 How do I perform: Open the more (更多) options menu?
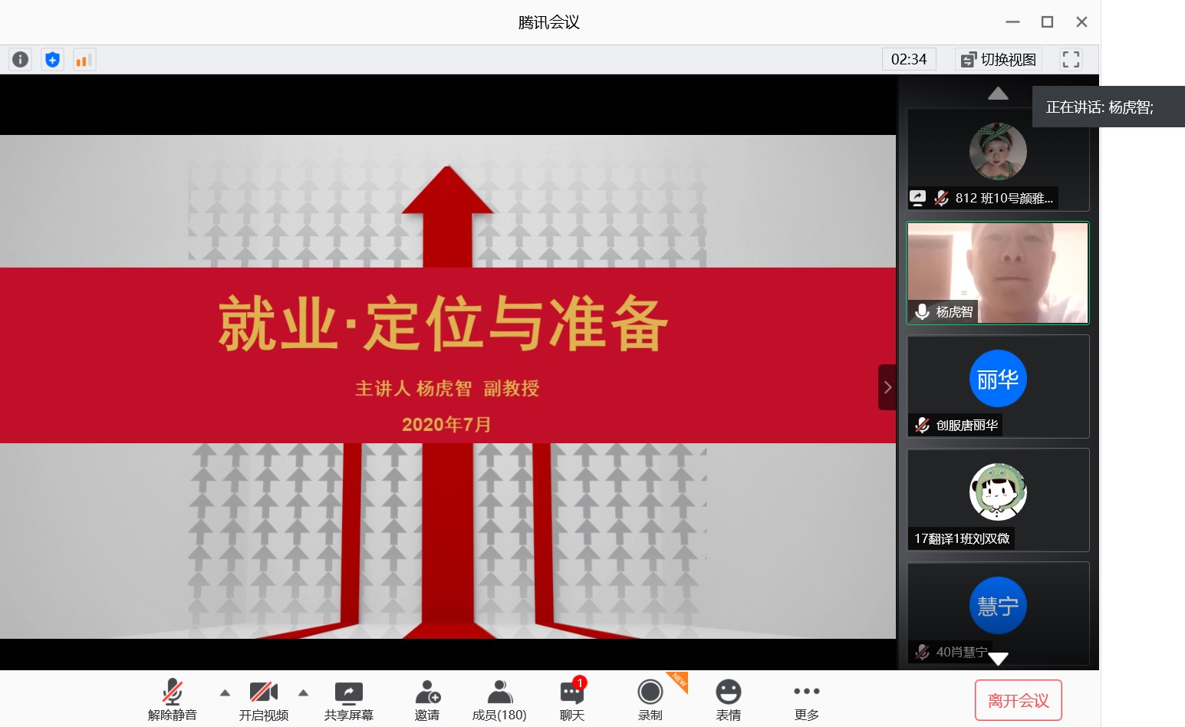pos(806,701)
